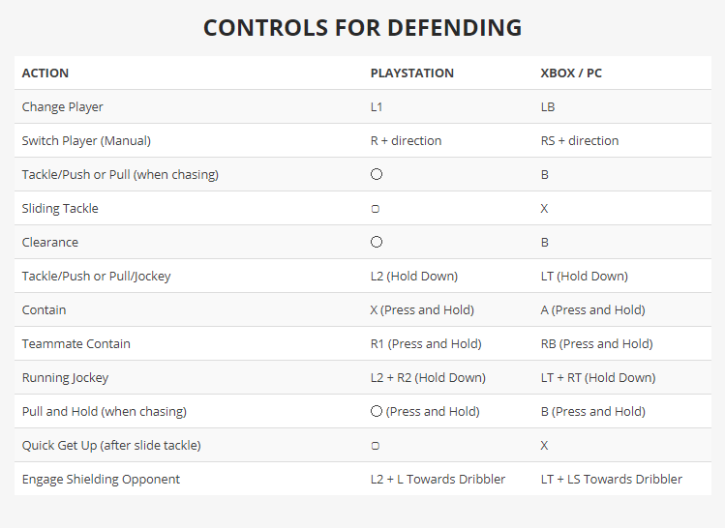
Task: Select the PLAYSTATION column header
Action: [411, 73]
